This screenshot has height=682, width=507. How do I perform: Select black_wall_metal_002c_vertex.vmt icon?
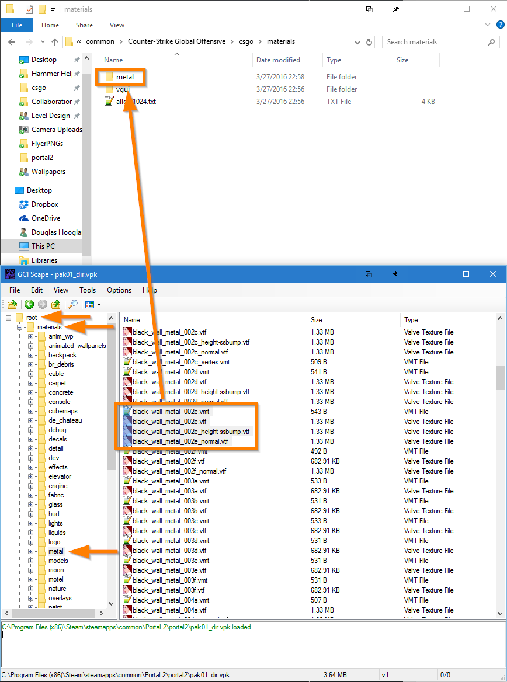pyautogui.click(x=127, y=362)
